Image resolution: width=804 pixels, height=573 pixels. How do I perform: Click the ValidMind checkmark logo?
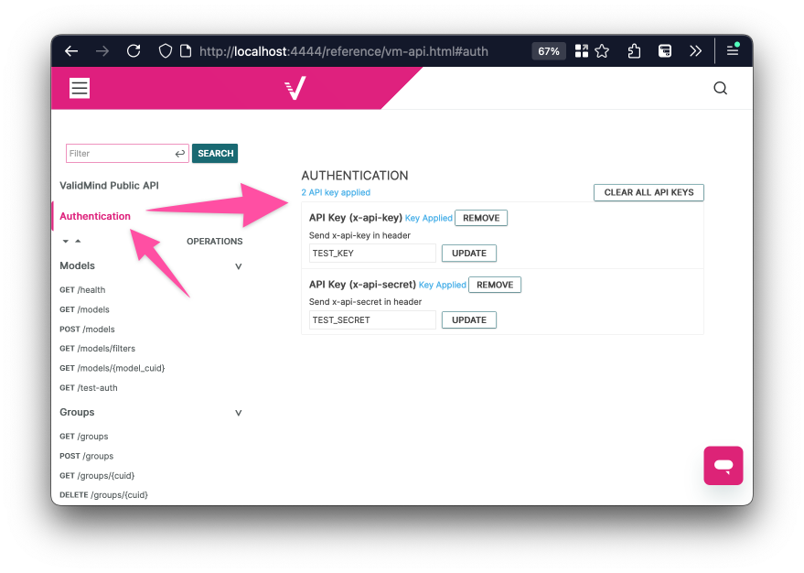click(x=295, y=88)
